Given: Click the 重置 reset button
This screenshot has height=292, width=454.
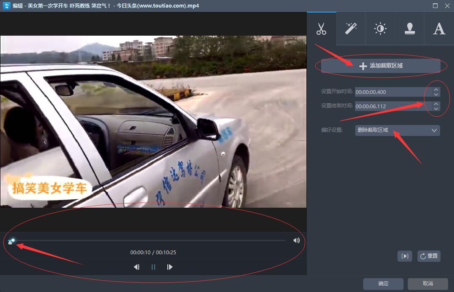Looking at the screenshot, I should click(429, 256).
